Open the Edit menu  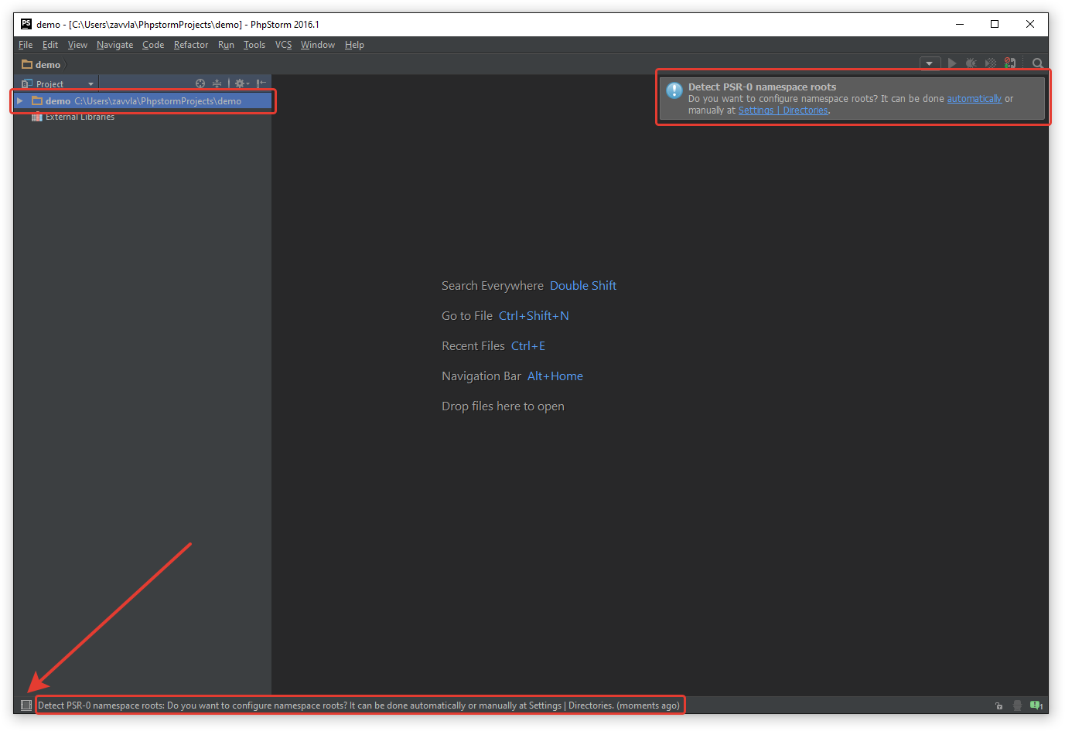pos(50,45)
